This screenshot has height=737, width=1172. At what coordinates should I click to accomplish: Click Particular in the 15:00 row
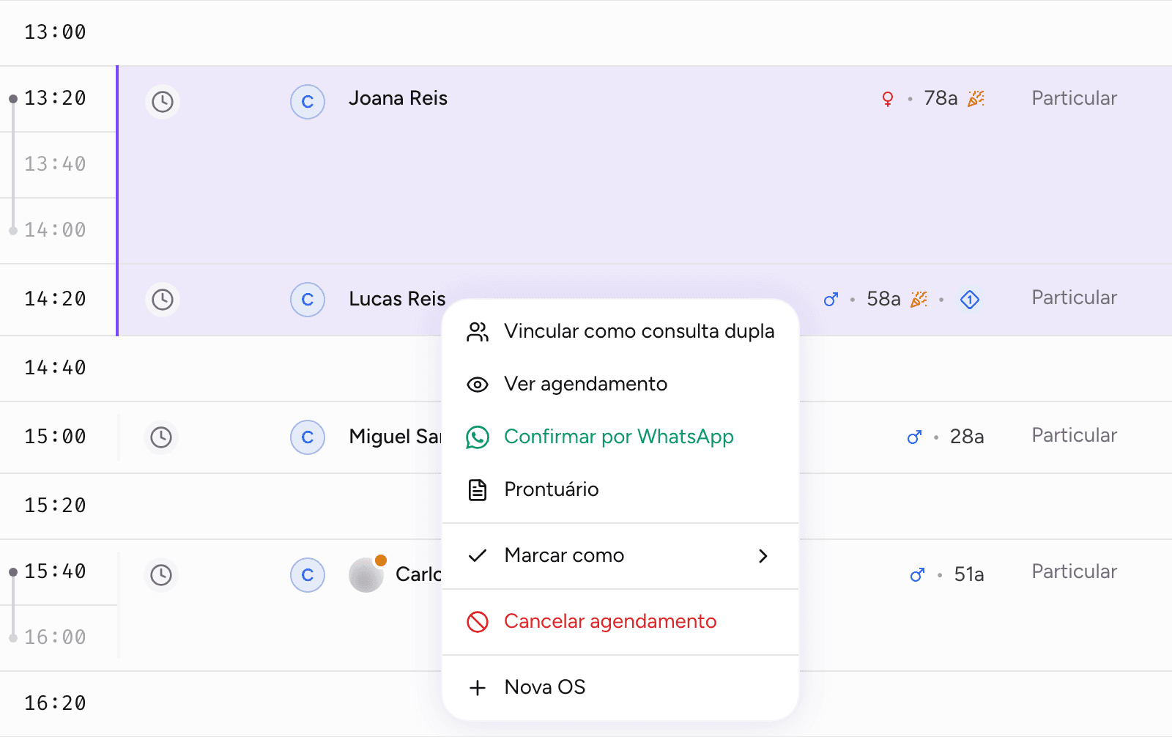(x=1074, y=435)
